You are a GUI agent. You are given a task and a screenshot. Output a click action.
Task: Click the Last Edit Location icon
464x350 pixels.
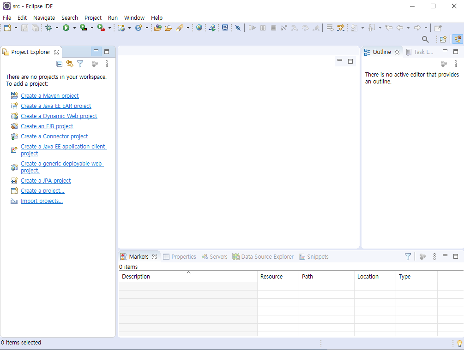(x=389, y=28)
